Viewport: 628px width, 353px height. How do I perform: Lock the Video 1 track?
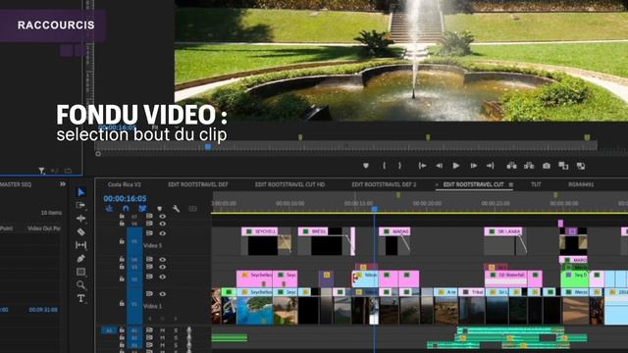(122, 303)
